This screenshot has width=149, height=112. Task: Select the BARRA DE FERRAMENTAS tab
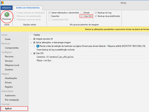28,8
